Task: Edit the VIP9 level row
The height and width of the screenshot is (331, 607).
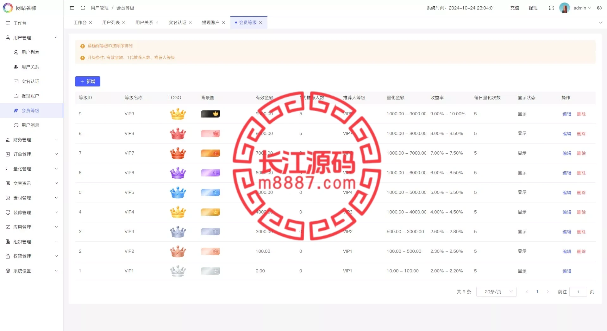Action: tap(567, 114)
